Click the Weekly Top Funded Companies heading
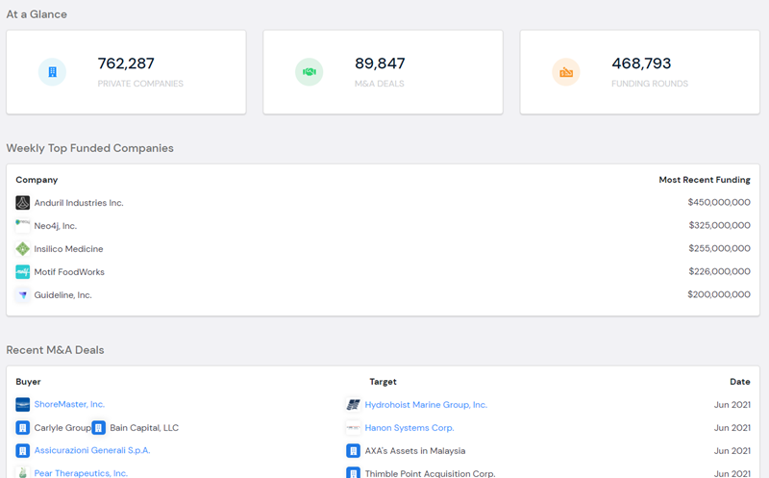Viewport: 769px width, 478px height. tap(89, 148)
